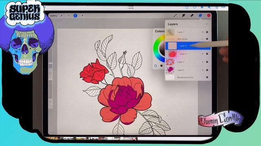Toggle visibility checkbox for Layer 3
Image resolution: width=261 pixels, height=146 pixels.
[207, 70]
